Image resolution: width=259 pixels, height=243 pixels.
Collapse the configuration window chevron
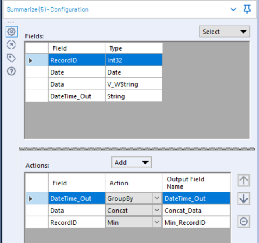click(x=233, y=9)
